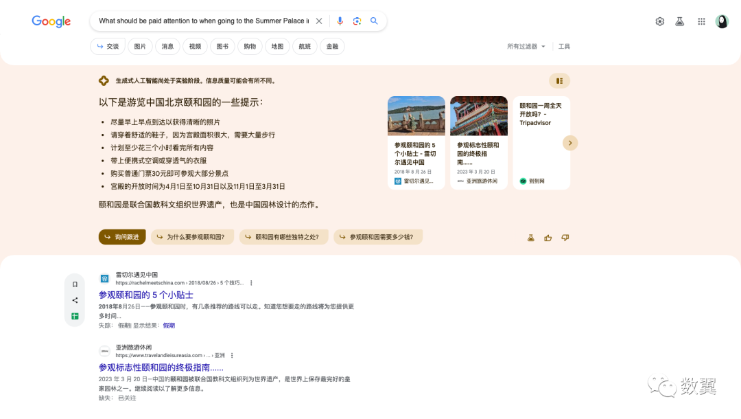
Task: Open the settings gear icon
Action: point(660,21)
